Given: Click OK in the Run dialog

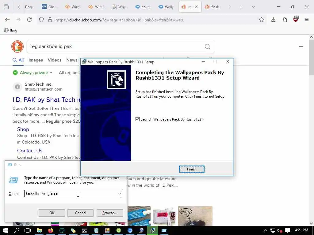Looking at the screenshot, I should coord(52,213).
